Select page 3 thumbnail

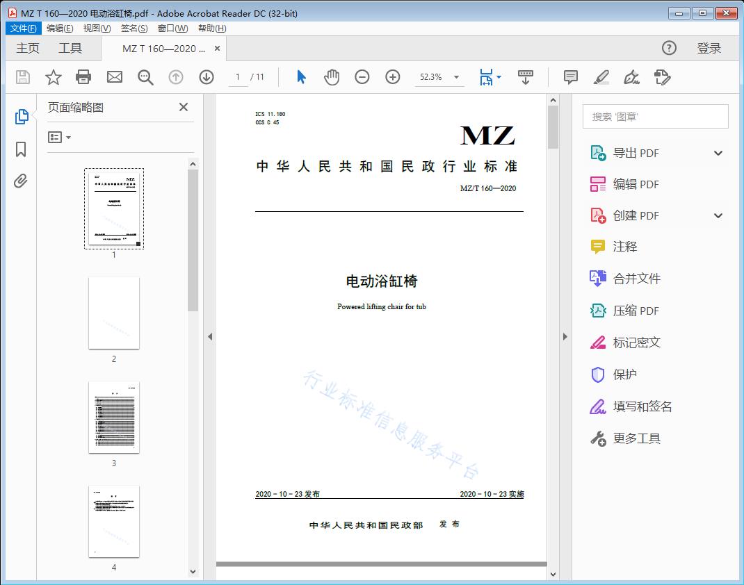tap(114, 417)
